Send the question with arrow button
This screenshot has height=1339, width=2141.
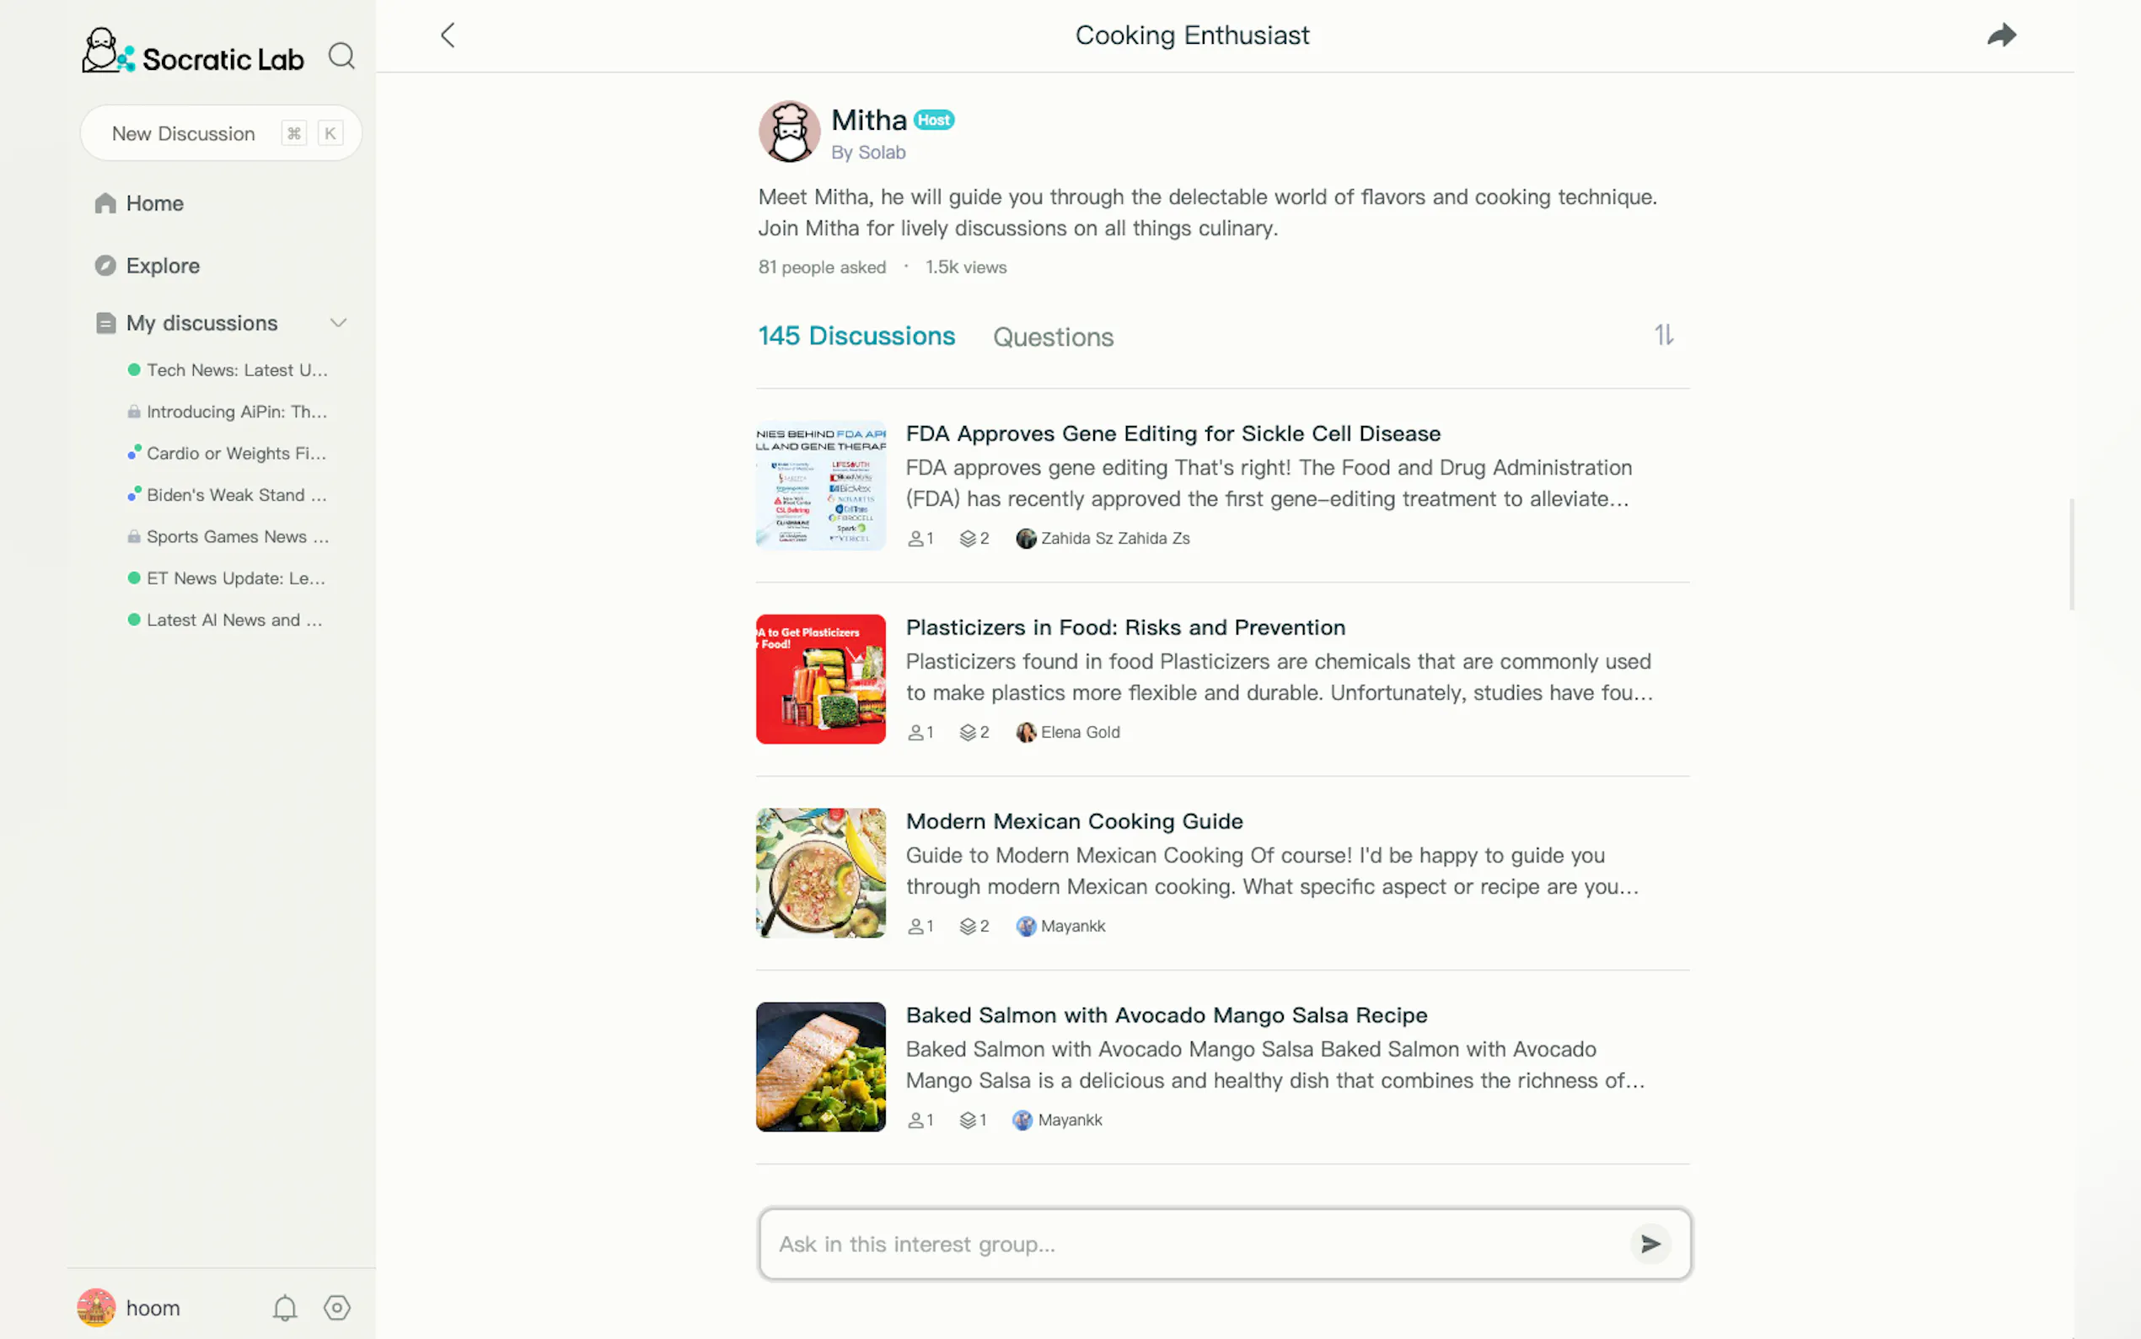click(1650, 1245)
